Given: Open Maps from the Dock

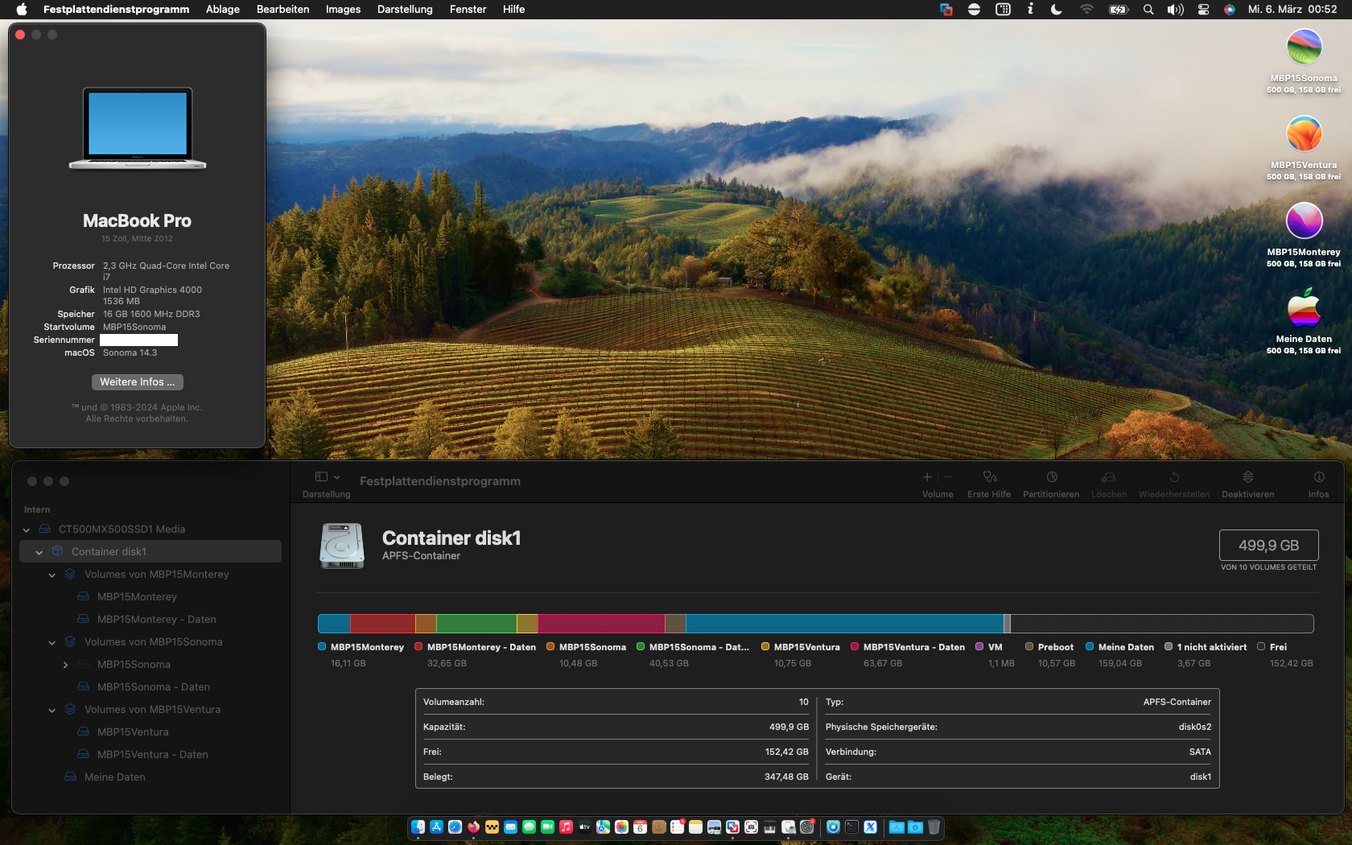Looking at the screenshot, I should tap(603, 826).
